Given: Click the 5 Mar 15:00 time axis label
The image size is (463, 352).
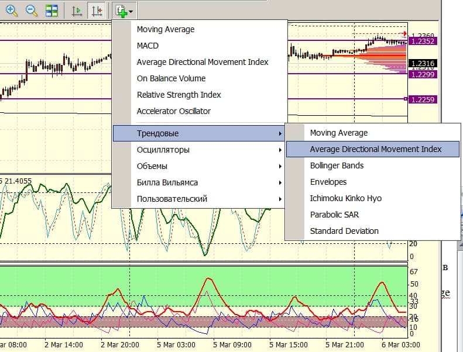Looking at the screenshot, I should pos(289,344).
